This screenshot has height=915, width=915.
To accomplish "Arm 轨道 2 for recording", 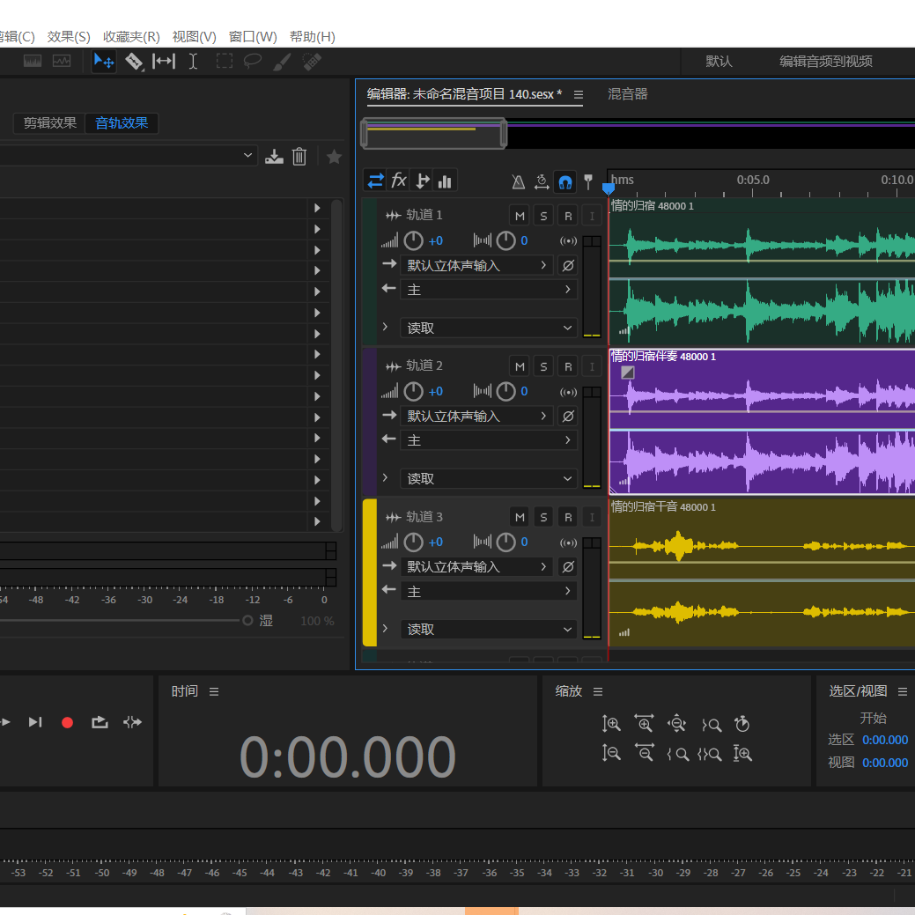I will pyautogui.click(x=568, y=366).
